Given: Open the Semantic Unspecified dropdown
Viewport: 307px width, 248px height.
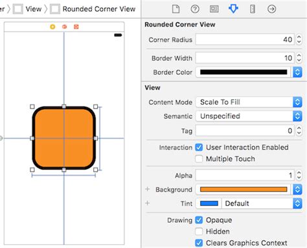Looking at the screenshot, I should coord(249,116).
